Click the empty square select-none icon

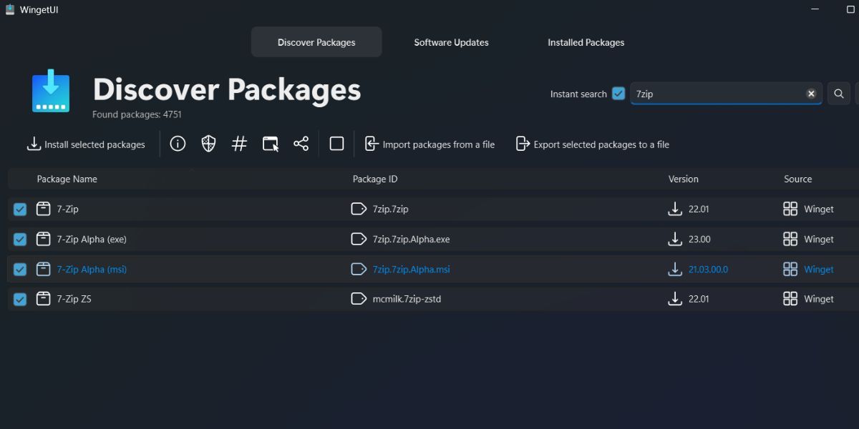[336, 144]
